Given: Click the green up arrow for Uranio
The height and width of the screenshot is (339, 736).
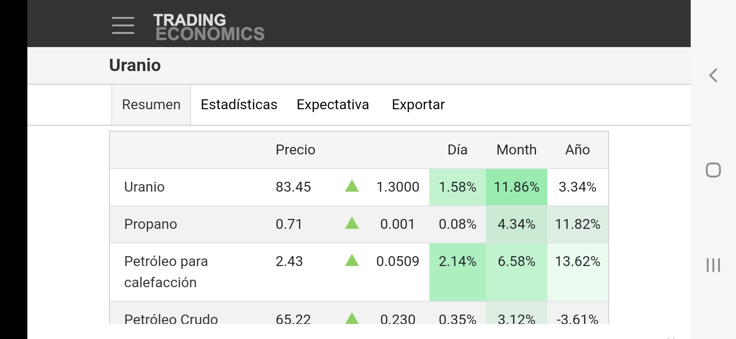Looking at the screenshot, I should click(352, 186).
